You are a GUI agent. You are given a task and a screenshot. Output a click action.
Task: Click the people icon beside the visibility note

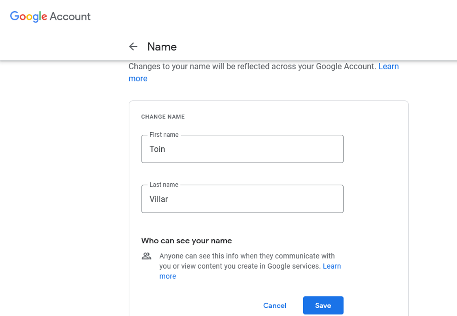pyautogui.click(x=147, y=255)
